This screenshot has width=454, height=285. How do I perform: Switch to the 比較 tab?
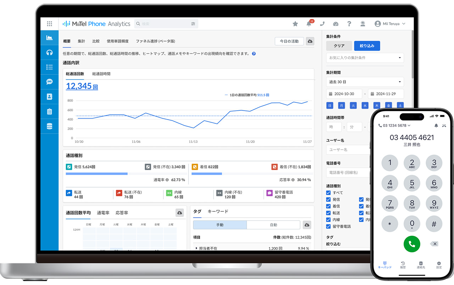[x=96, y=41]
